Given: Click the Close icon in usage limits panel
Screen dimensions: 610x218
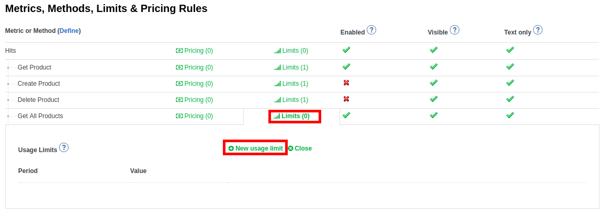Looking at the screenshot, I should click(290, 148).
